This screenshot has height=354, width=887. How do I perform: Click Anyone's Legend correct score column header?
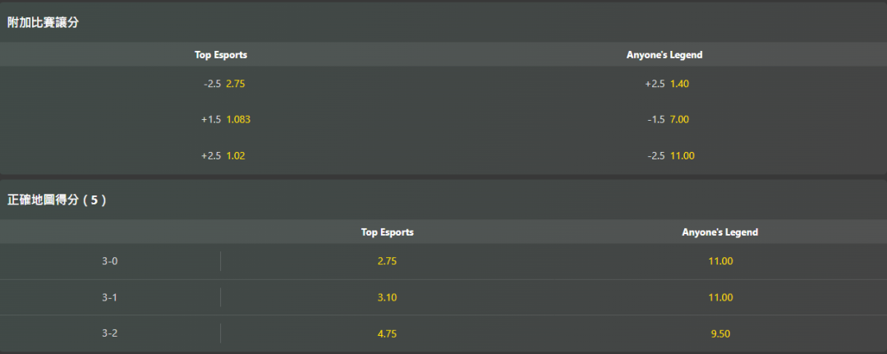click(x=719, y=232)
